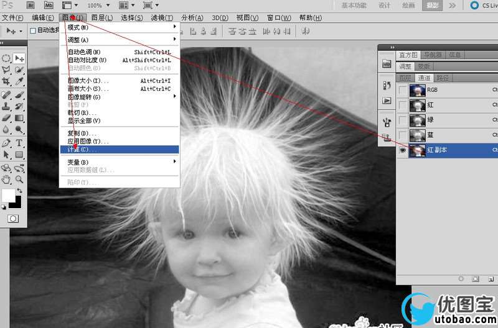Select the Gradient tool
The image size is (498, 328).
click(x=19, y=118)
